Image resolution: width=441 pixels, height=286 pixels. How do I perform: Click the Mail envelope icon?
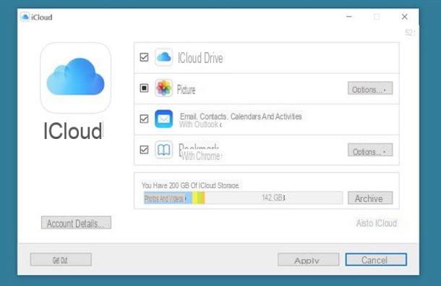click(x=163, y=119)
